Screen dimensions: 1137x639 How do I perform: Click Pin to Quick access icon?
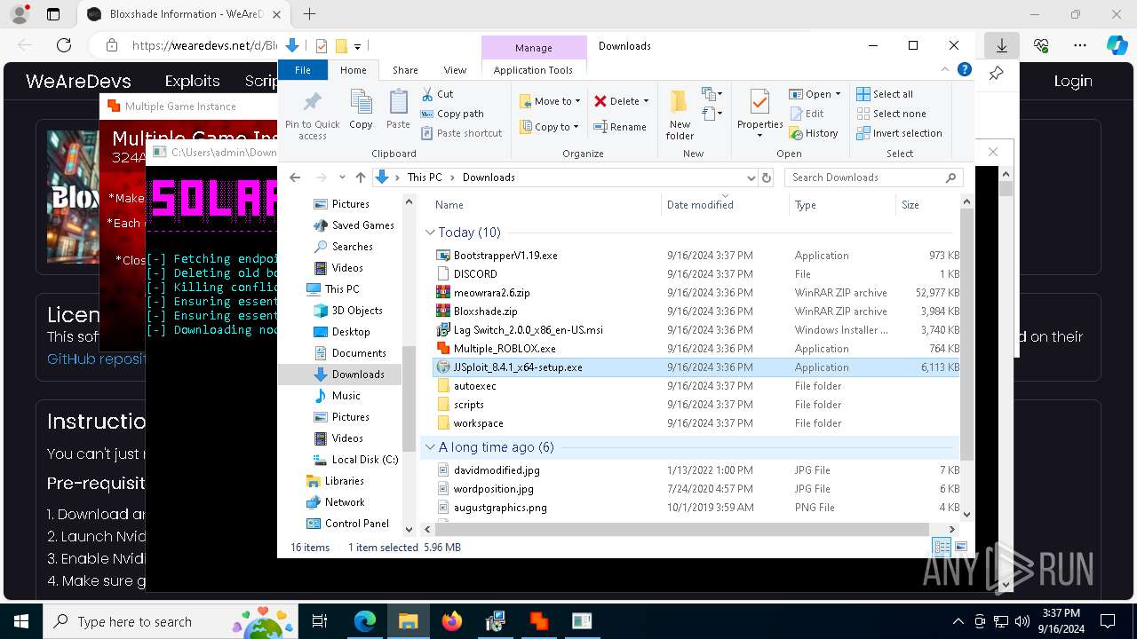pyautogui.click(x=312, y=114)
